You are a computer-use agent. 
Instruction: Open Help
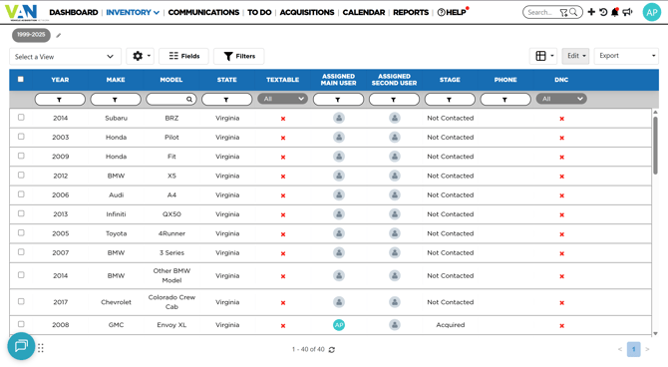pyautogui.click(x=452, y=12)
